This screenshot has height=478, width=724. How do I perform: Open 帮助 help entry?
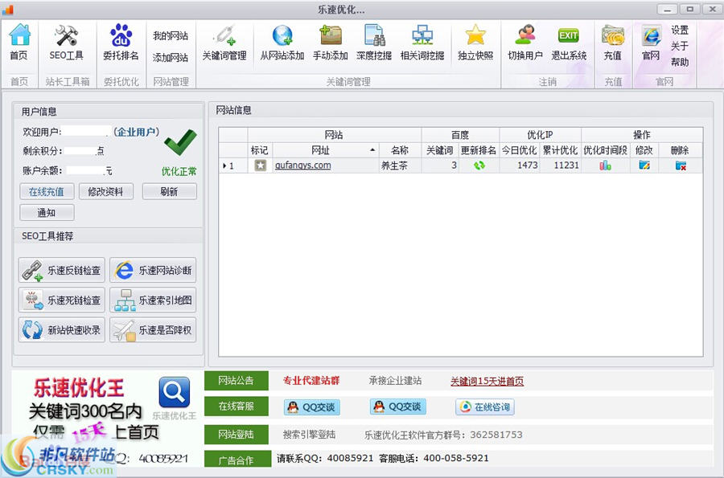680,62
